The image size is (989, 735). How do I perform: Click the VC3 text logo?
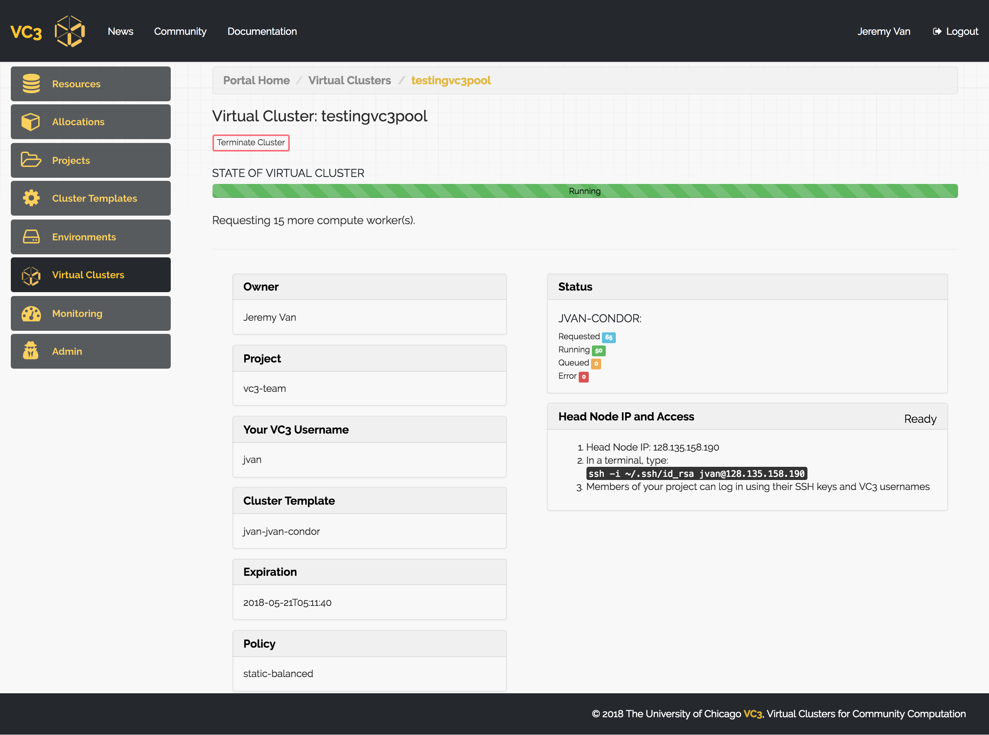coord(26,32)
